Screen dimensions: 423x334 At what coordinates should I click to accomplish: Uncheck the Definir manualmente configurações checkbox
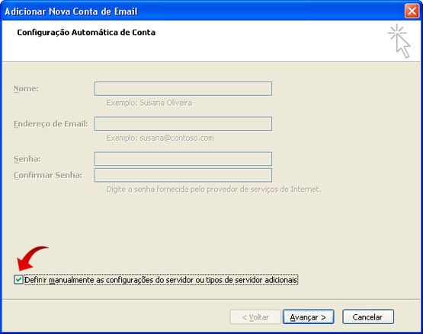point(18,279)
